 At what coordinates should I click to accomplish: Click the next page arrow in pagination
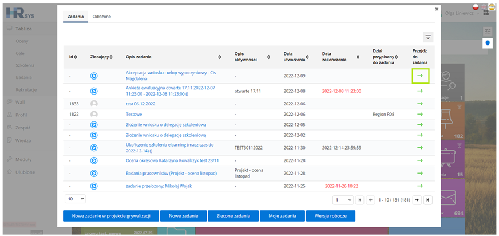pyautogui.click(x=417, y=200)
